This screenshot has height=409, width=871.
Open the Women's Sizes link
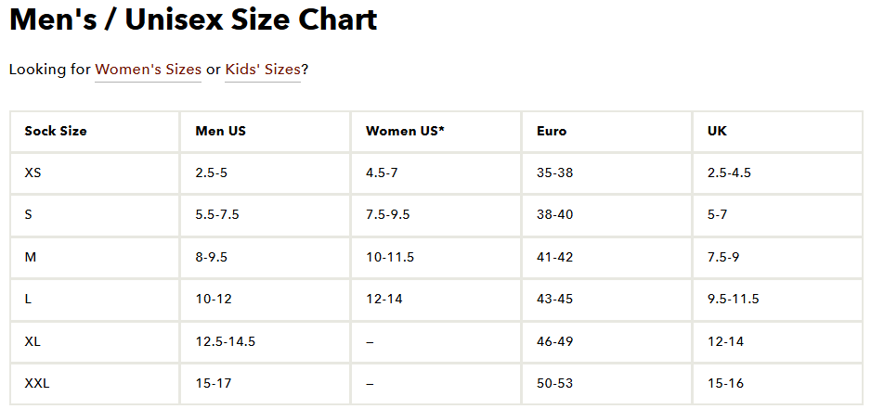(x=149, y=70)
